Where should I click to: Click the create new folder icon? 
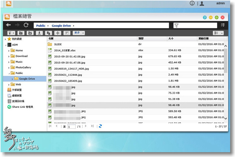point(21,33)
